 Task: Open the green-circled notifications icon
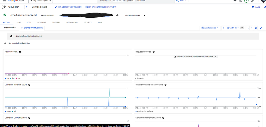pyautogui.click(x=246, y=1)
